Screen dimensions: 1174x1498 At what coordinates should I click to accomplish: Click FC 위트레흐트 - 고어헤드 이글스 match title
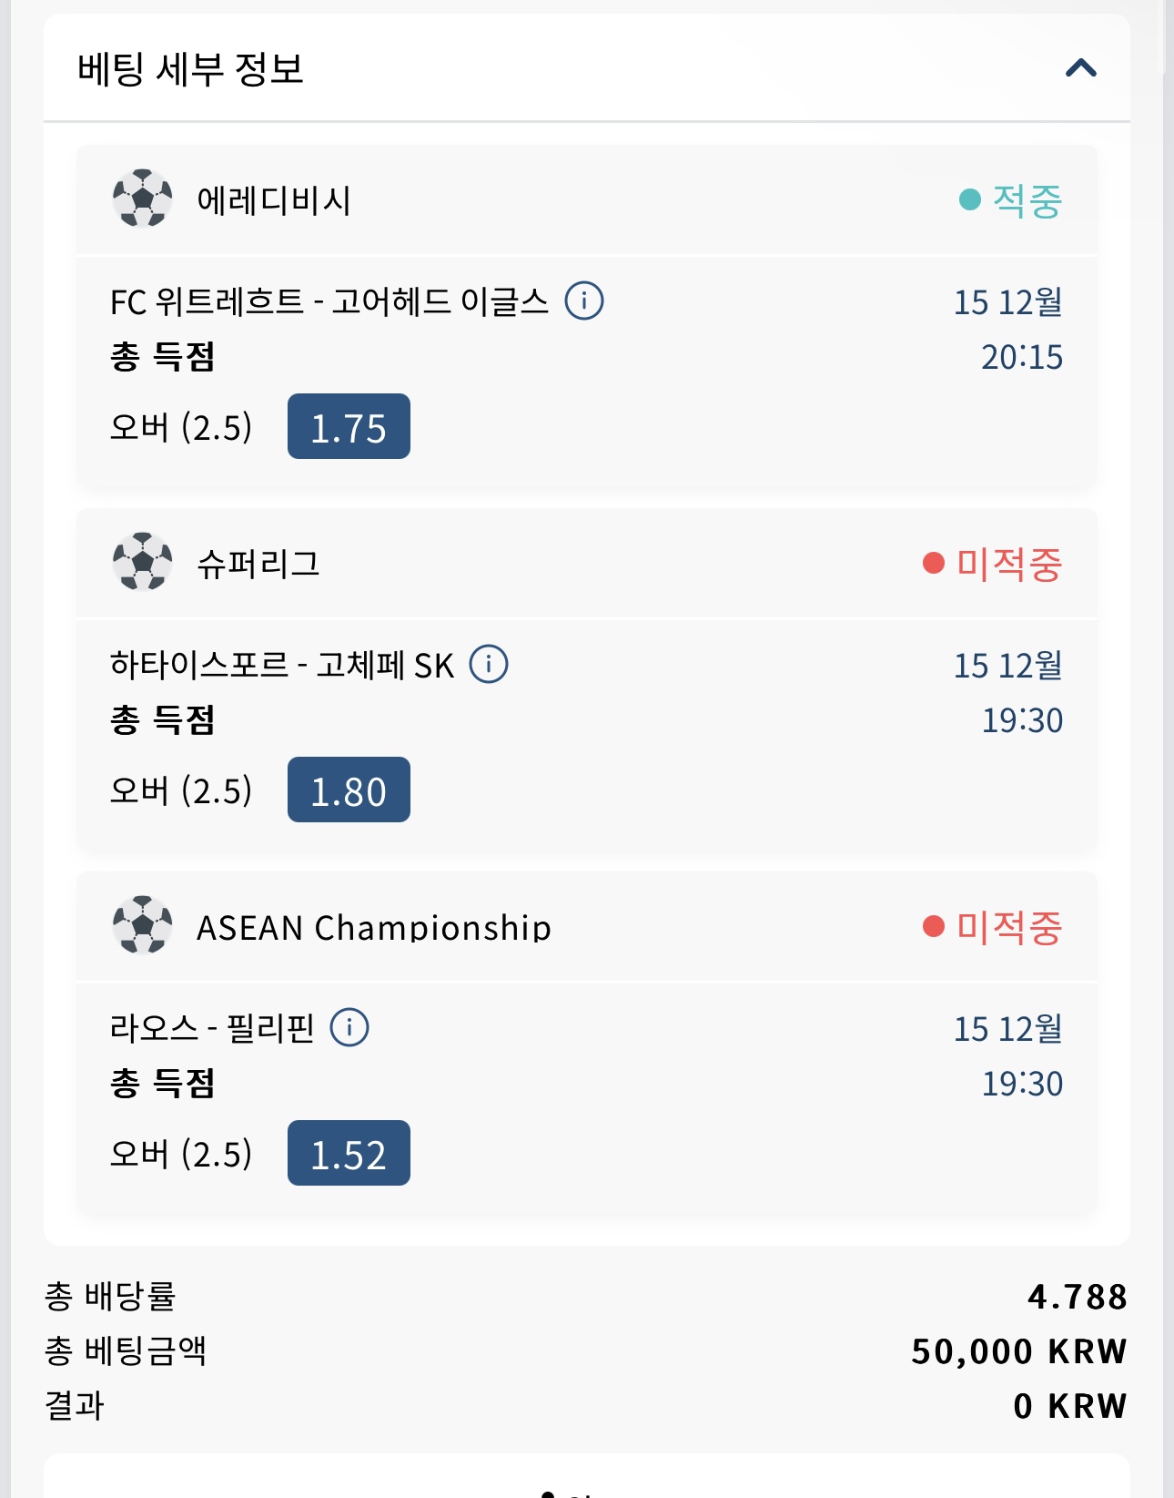[329, 301]
